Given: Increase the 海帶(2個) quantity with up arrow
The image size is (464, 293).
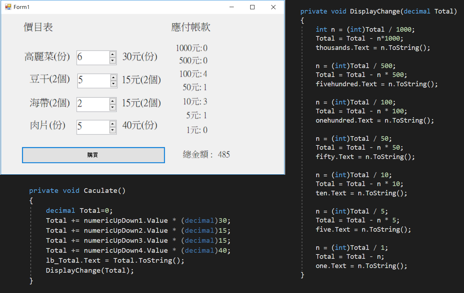Looking at the screenshot, I should tap(113, 101).
